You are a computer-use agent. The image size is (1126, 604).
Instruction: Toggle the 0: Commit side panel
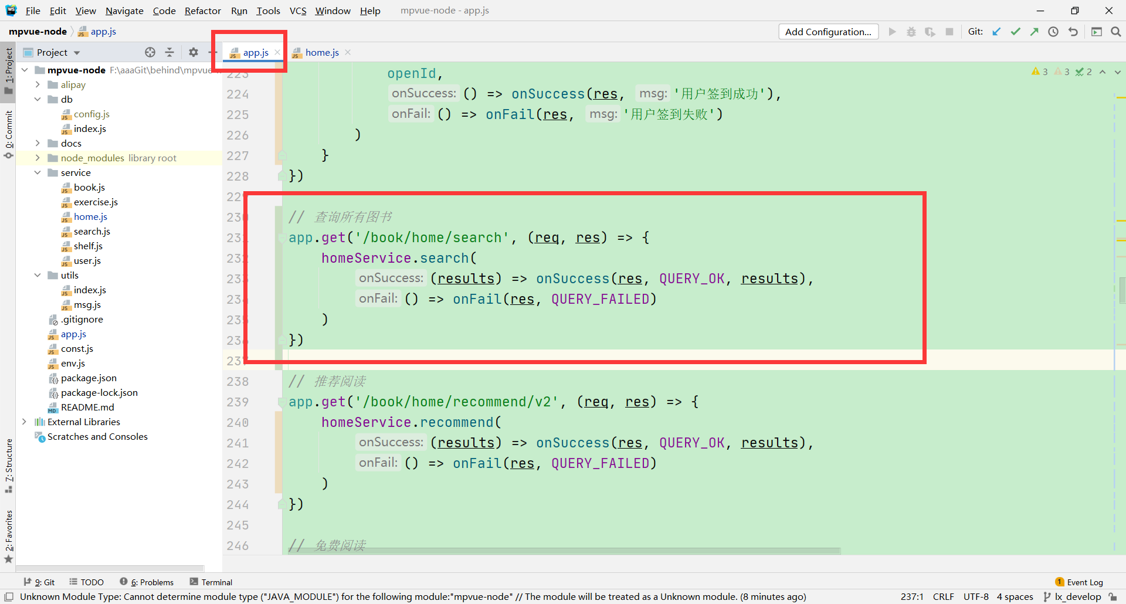coord(8,134)
